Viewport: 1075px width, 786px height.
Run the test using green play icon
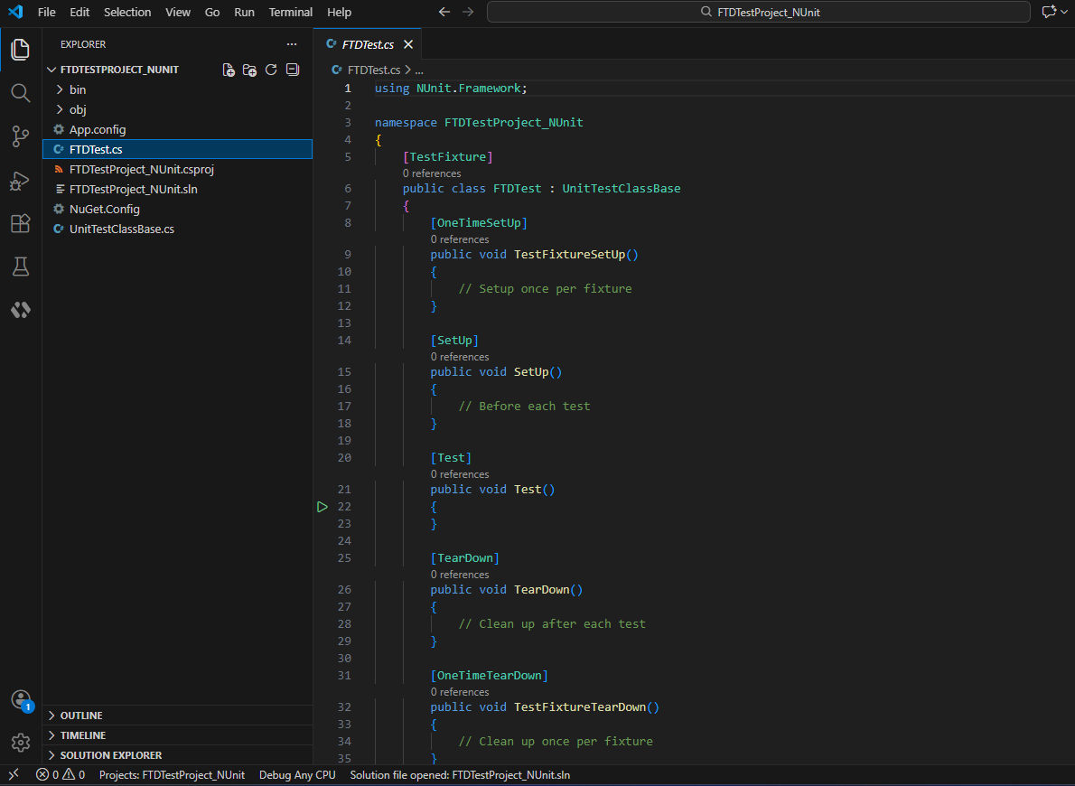click(322, 507)
